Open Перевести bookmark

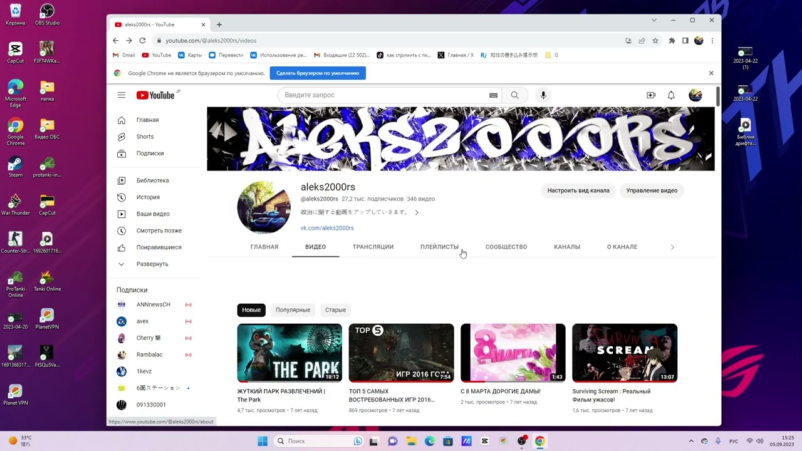coord(226,55)
